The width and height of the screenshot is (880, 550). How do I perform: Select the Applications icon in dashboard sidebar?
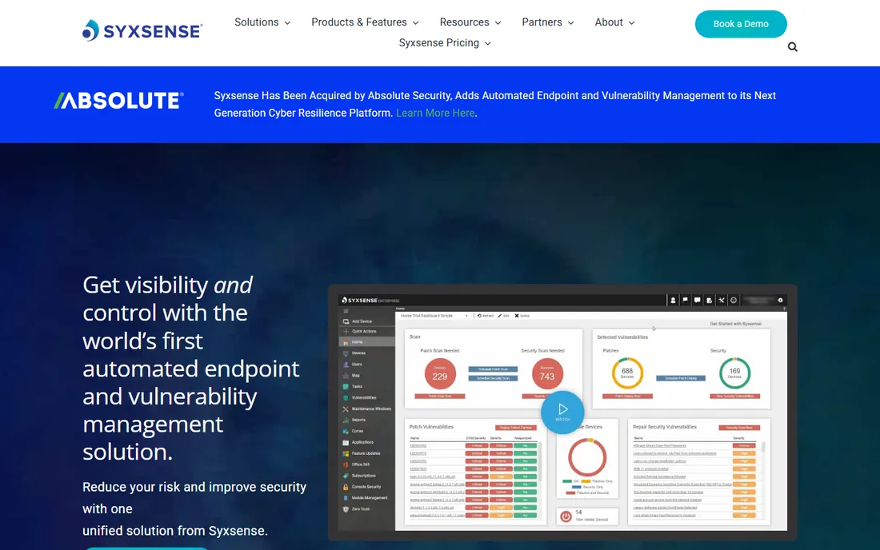[346, 442]
